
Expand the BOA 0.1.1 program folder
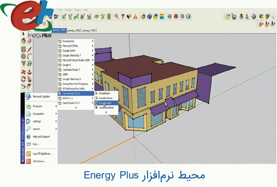click(x=76, y=98)
